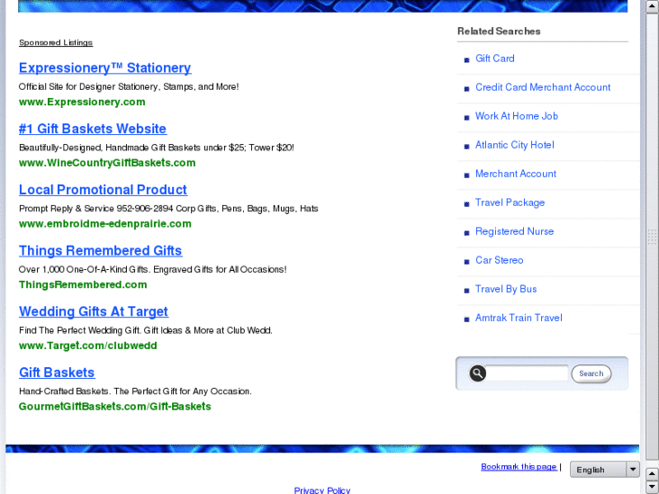The height and width of the screenshot is (494, 659).
Task: Select Travel By Bus related search
Action: point(506,289)
